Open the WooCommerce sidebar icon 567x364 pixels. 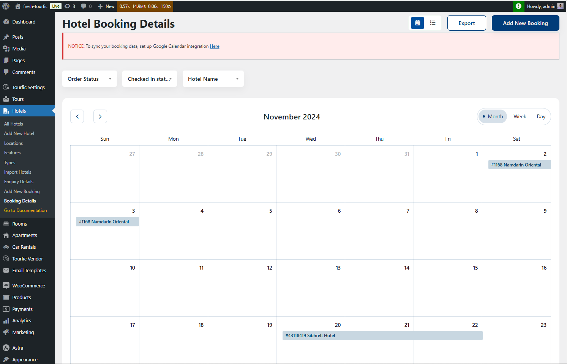pos(6,285)
